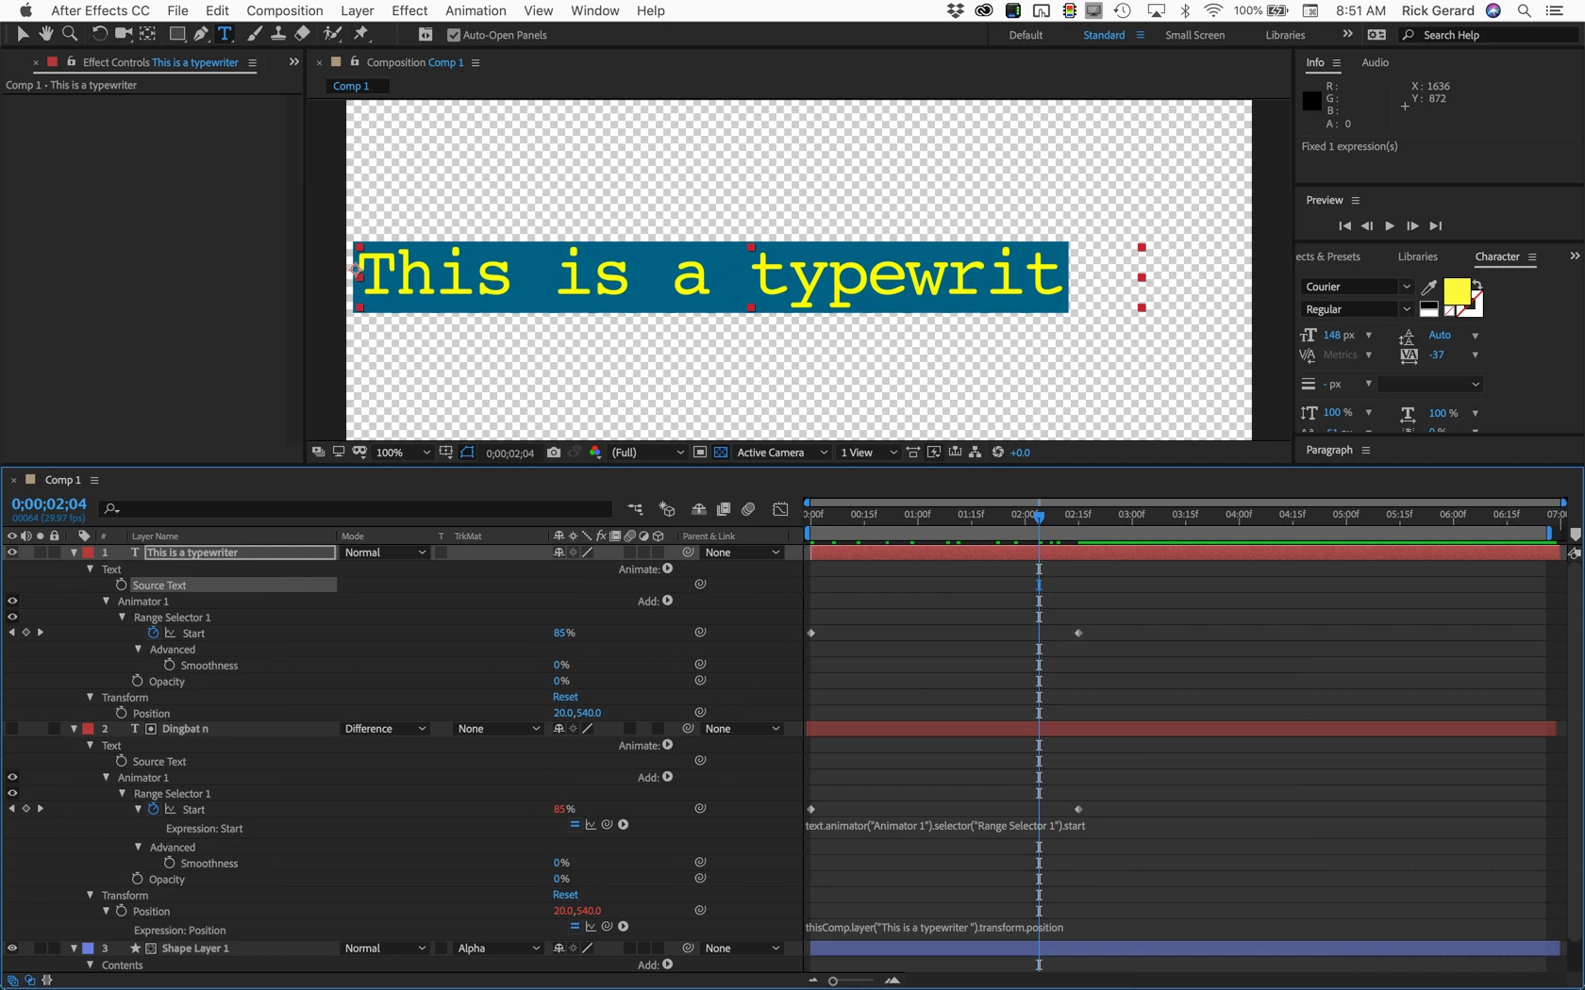
Task: Open the Difference blending mode dropdown
Action: click(x=385, y=729)
